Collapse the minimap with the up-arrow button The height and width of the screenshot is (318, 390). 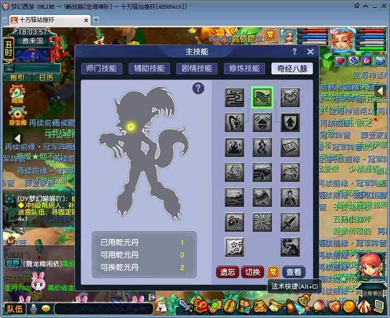point(10,68)
